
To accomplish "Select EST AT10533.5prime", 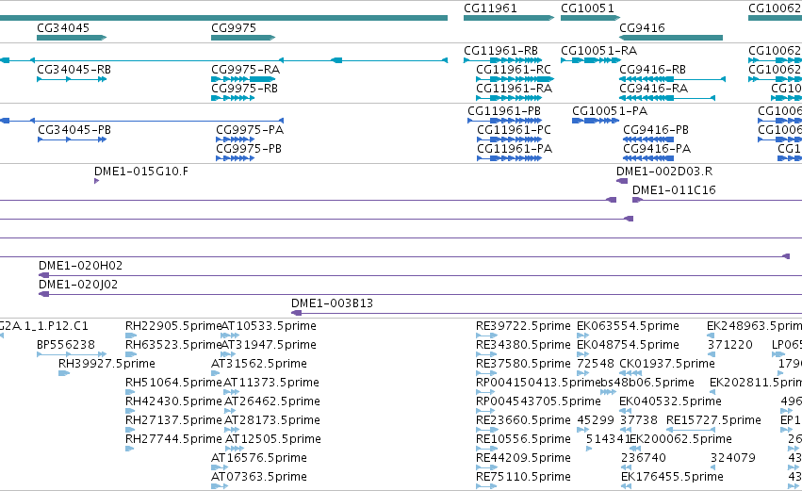I will (269, 326).
